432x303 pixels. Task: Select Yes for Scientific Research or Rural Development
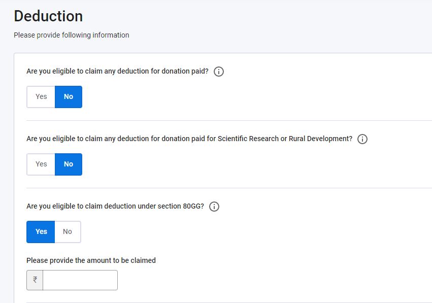pos(41,164)
